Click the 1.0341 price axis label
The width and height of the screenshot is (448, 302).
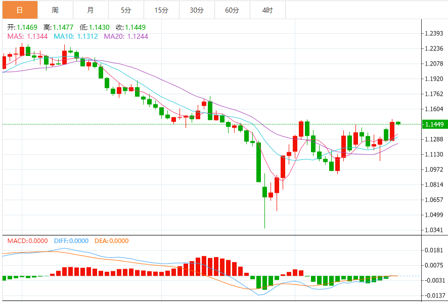coord(434,230)
